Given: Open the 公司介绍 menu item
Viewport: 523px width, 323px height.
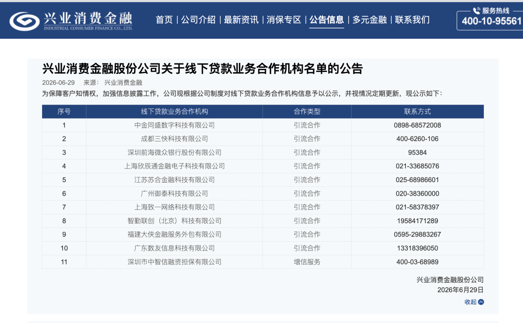Looking at the screenshot, I should (198, 20).
